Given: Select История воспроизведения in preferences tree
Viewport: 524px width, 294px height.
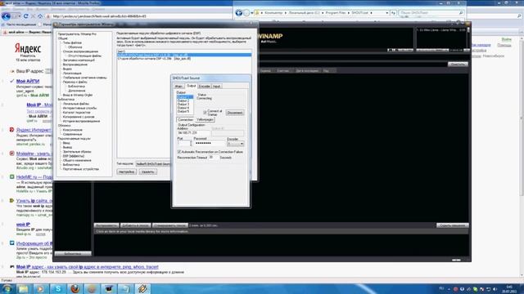Looking at the screenshot, I should point(82,121).
